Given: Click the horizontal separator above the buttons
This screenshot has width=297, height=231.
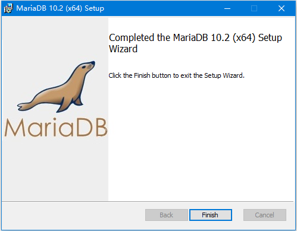Looking at the screenshot, I should [148, 201].
